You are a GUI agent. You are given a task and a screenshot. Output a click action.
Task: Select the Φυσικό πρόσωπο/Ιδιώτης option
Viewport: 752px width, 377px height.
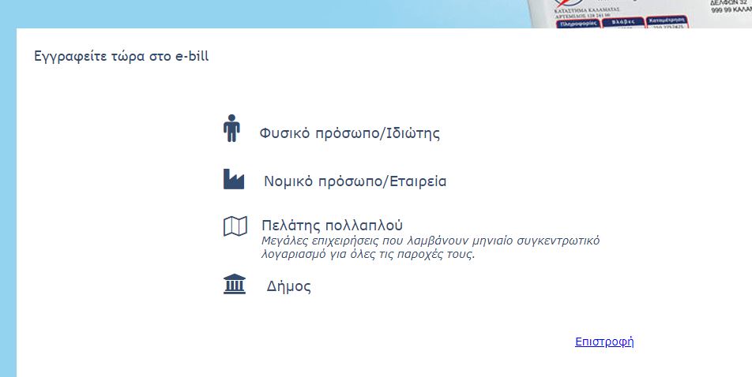[x=349, y=133]
